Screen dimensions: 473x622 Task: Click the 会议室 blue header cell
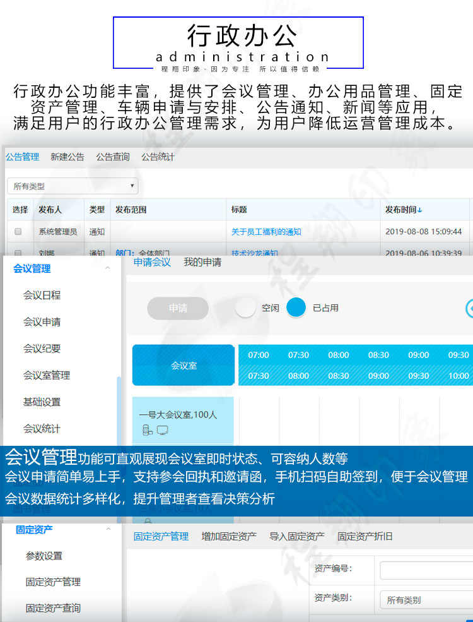tap(184, 365)
